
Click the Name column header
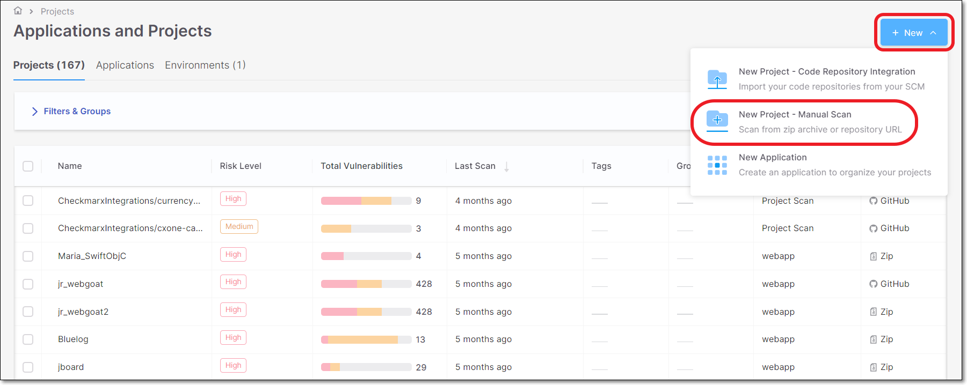coord(70,166)
